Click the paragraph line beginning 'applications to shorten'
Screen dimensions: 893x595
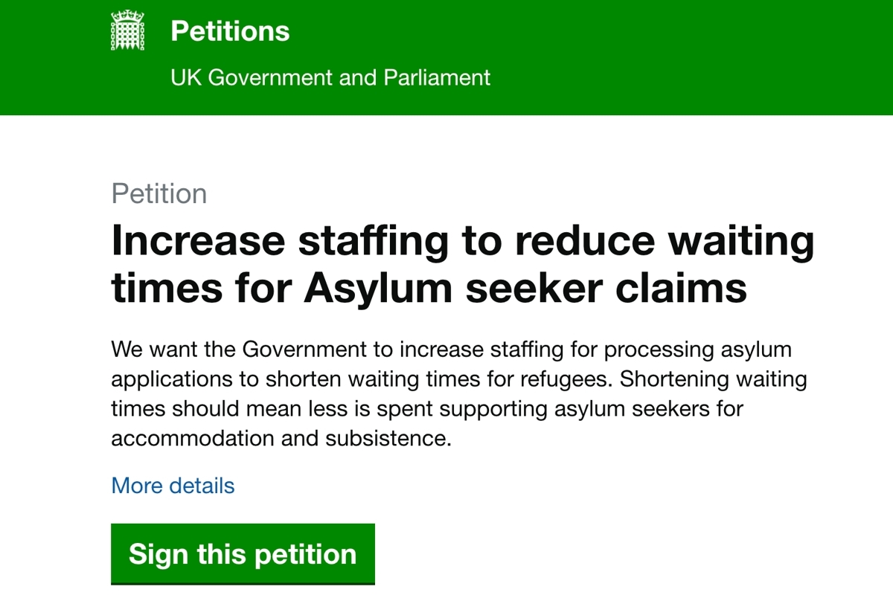pos(459,379)
